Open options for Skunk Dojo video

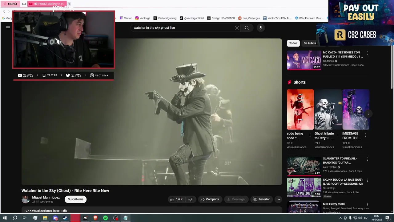(368, 180)
